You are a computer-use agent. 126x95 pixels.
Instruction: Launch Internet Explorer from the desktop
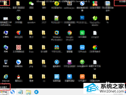tap(6, 76)
